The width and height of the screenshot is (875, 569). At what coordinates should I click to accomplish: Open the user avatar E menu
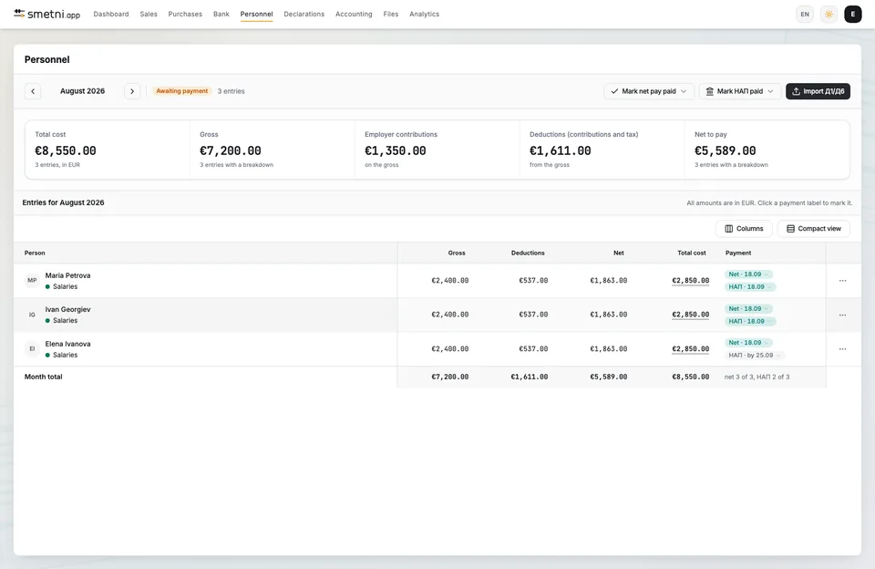pyautogui.click(x=853, y=14)
